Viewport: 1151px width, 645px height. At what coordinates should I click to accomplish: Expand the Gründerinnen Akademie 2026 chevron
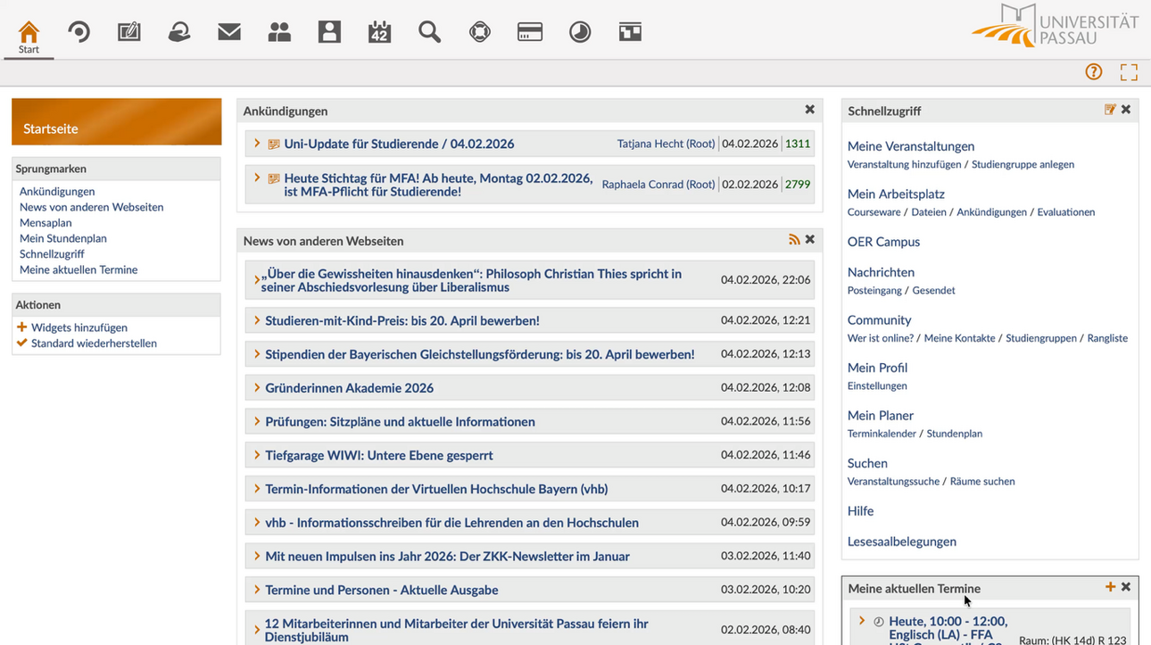coord(257,387)
